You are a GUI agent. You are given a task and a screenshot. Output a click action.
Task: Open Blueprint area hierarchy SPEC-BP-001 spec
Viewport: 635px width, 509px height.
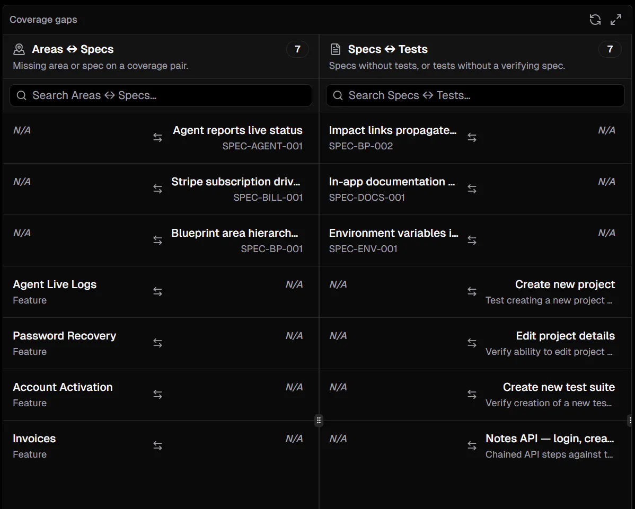pos(161,240)
